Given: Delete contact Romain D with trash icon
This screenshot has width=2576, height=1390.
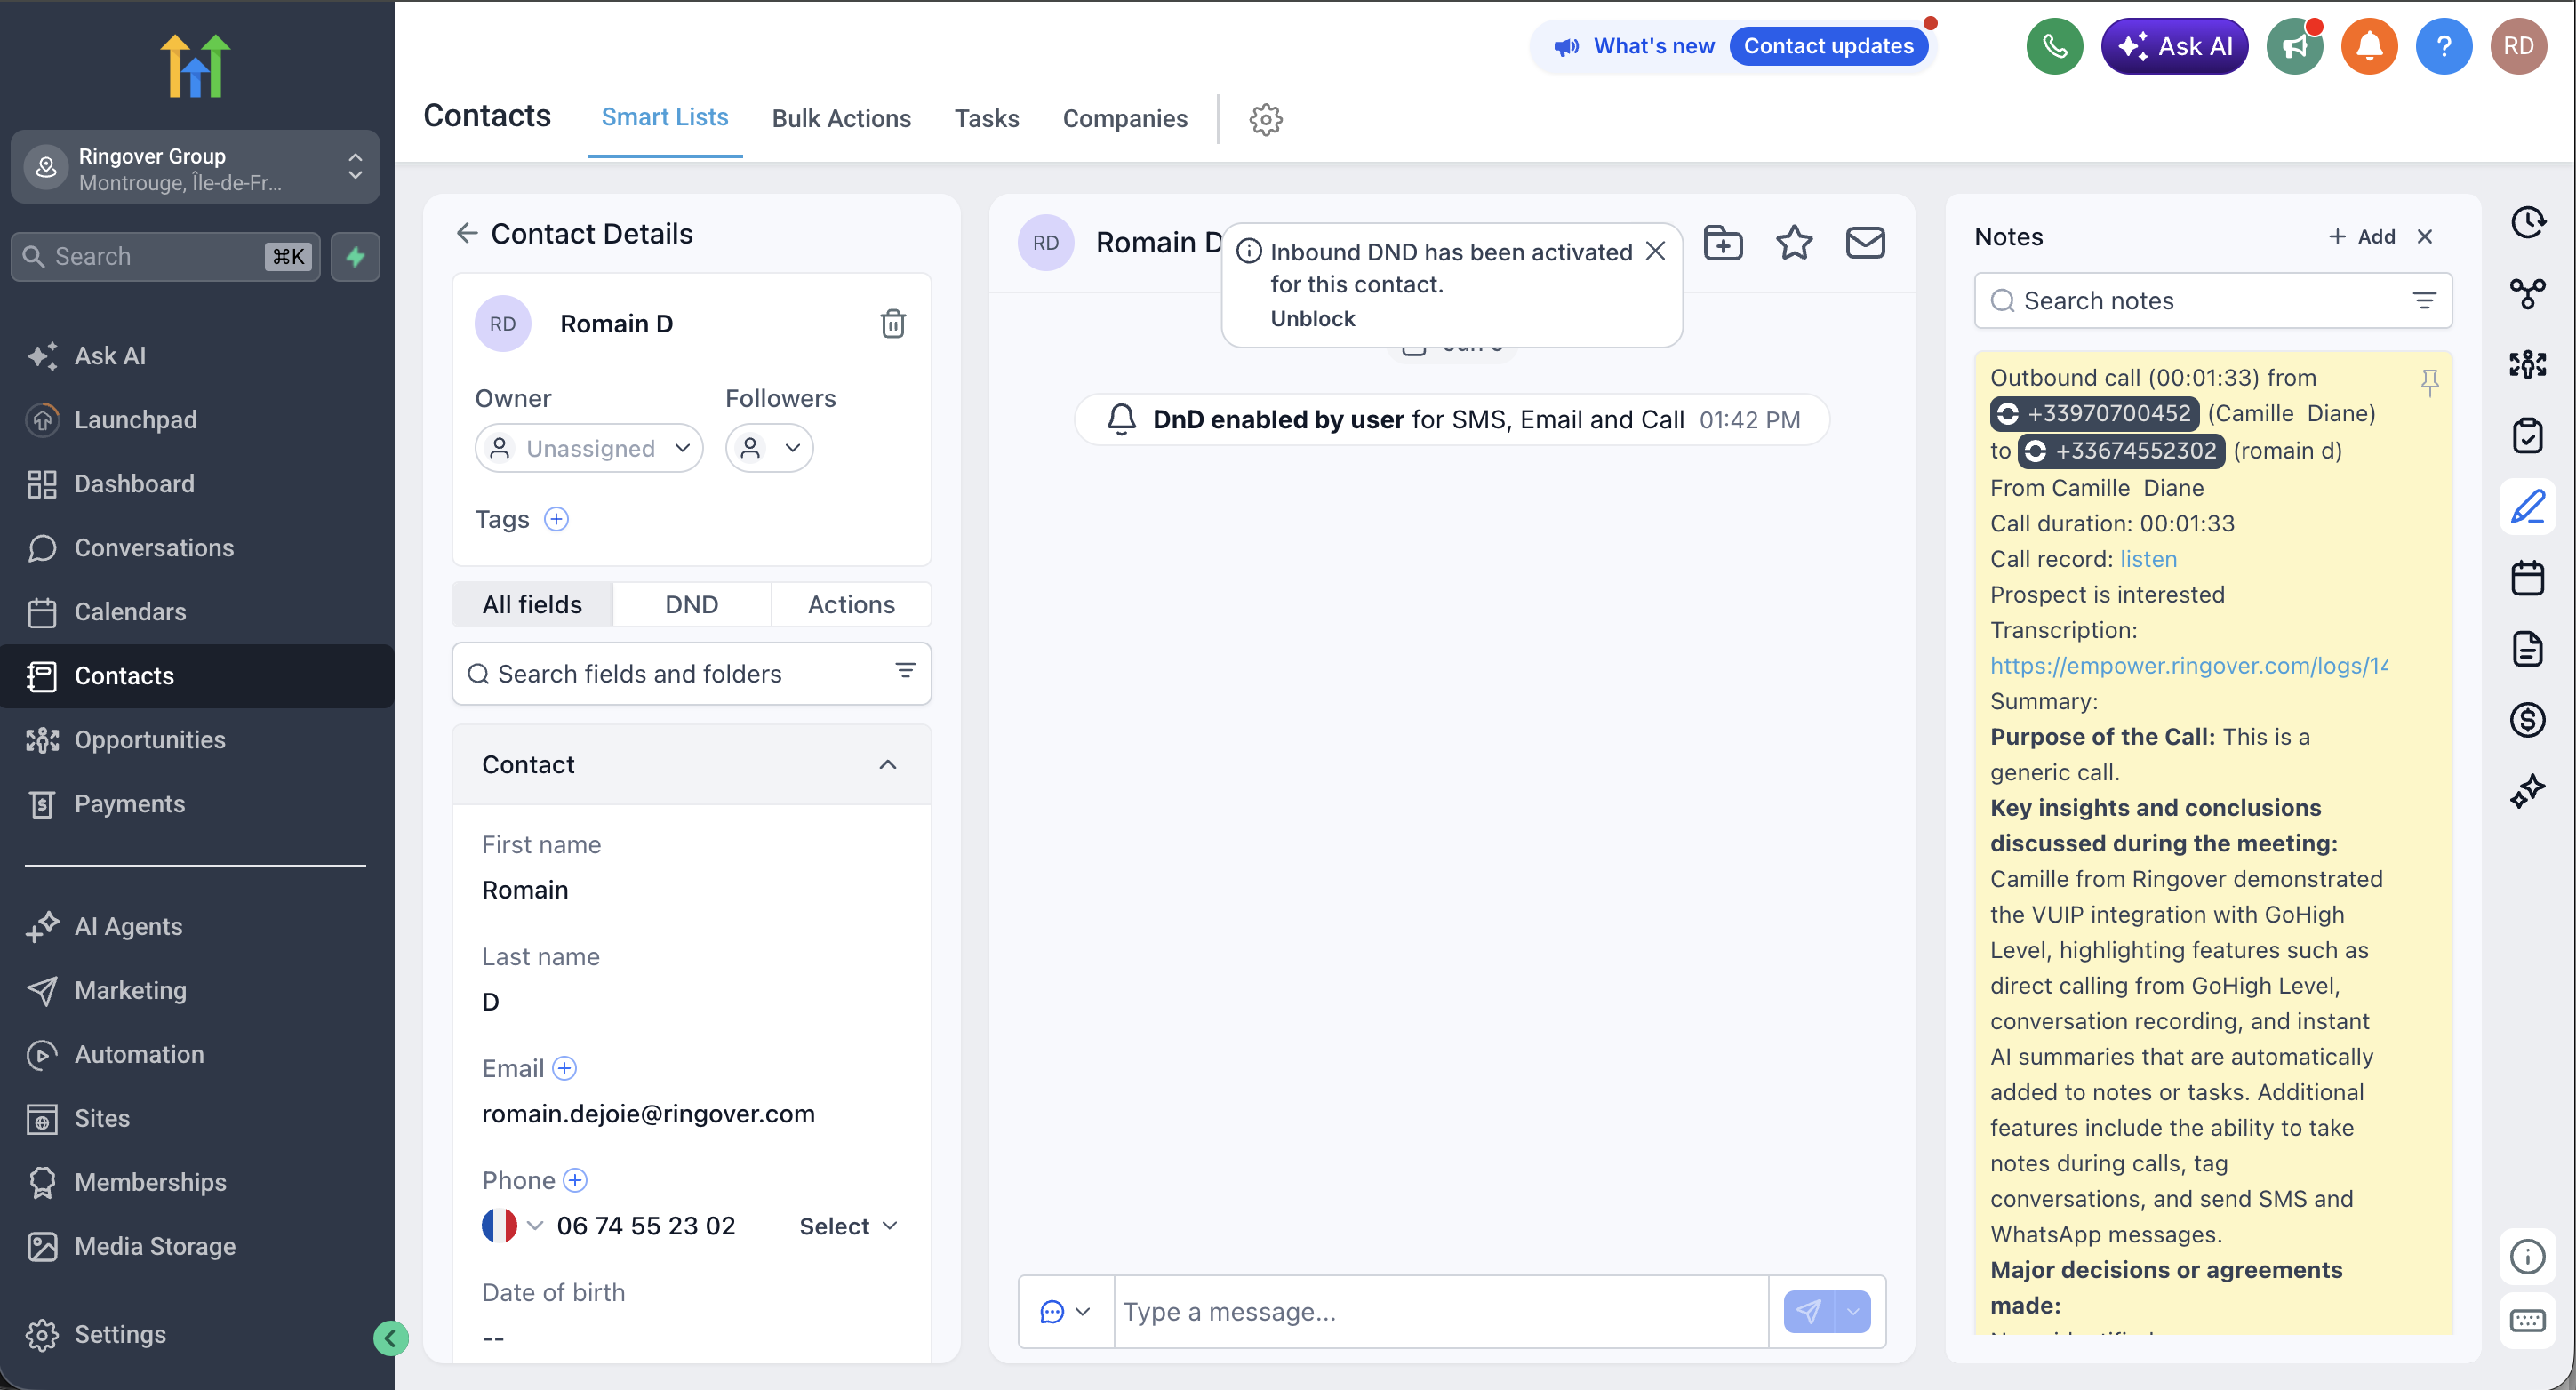Looking at the screenshot, I should tap(893, 323).
